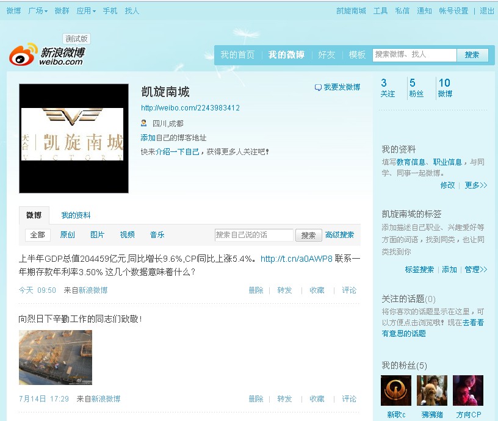The width and height of the screenshot is (498, 421).
Task: Open the 凯旋南城 profile avatar image
Action: 74,139
